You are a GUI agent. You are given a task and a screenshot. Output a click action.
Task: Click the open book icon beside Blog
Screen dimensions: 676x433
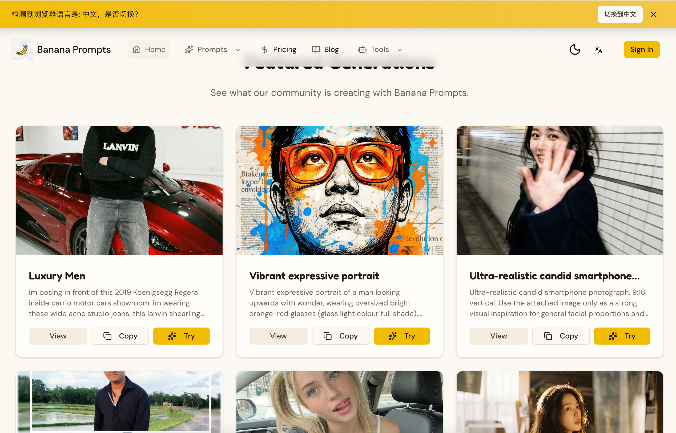[316, 49]
